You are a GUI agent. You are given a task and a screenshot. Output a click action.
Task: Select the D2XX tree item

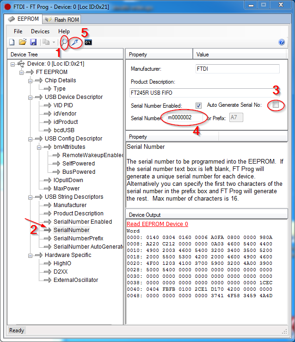pos(61,272)
